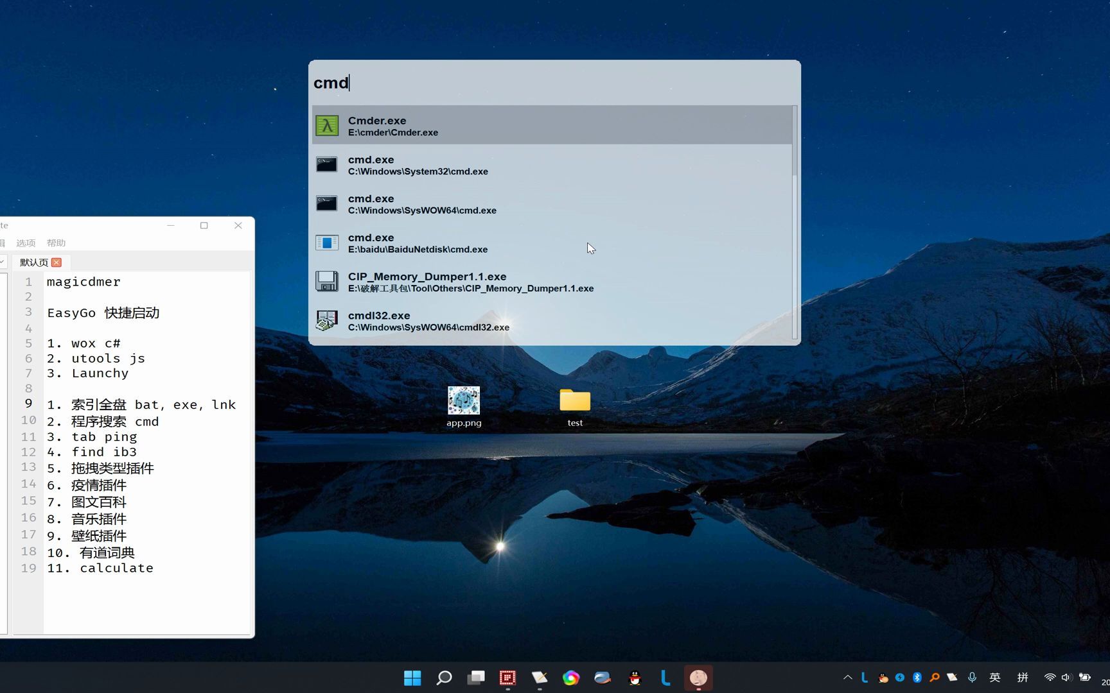Open the volume control in tray
The image size is (1110, 693).
click(x=1067, y=678)
